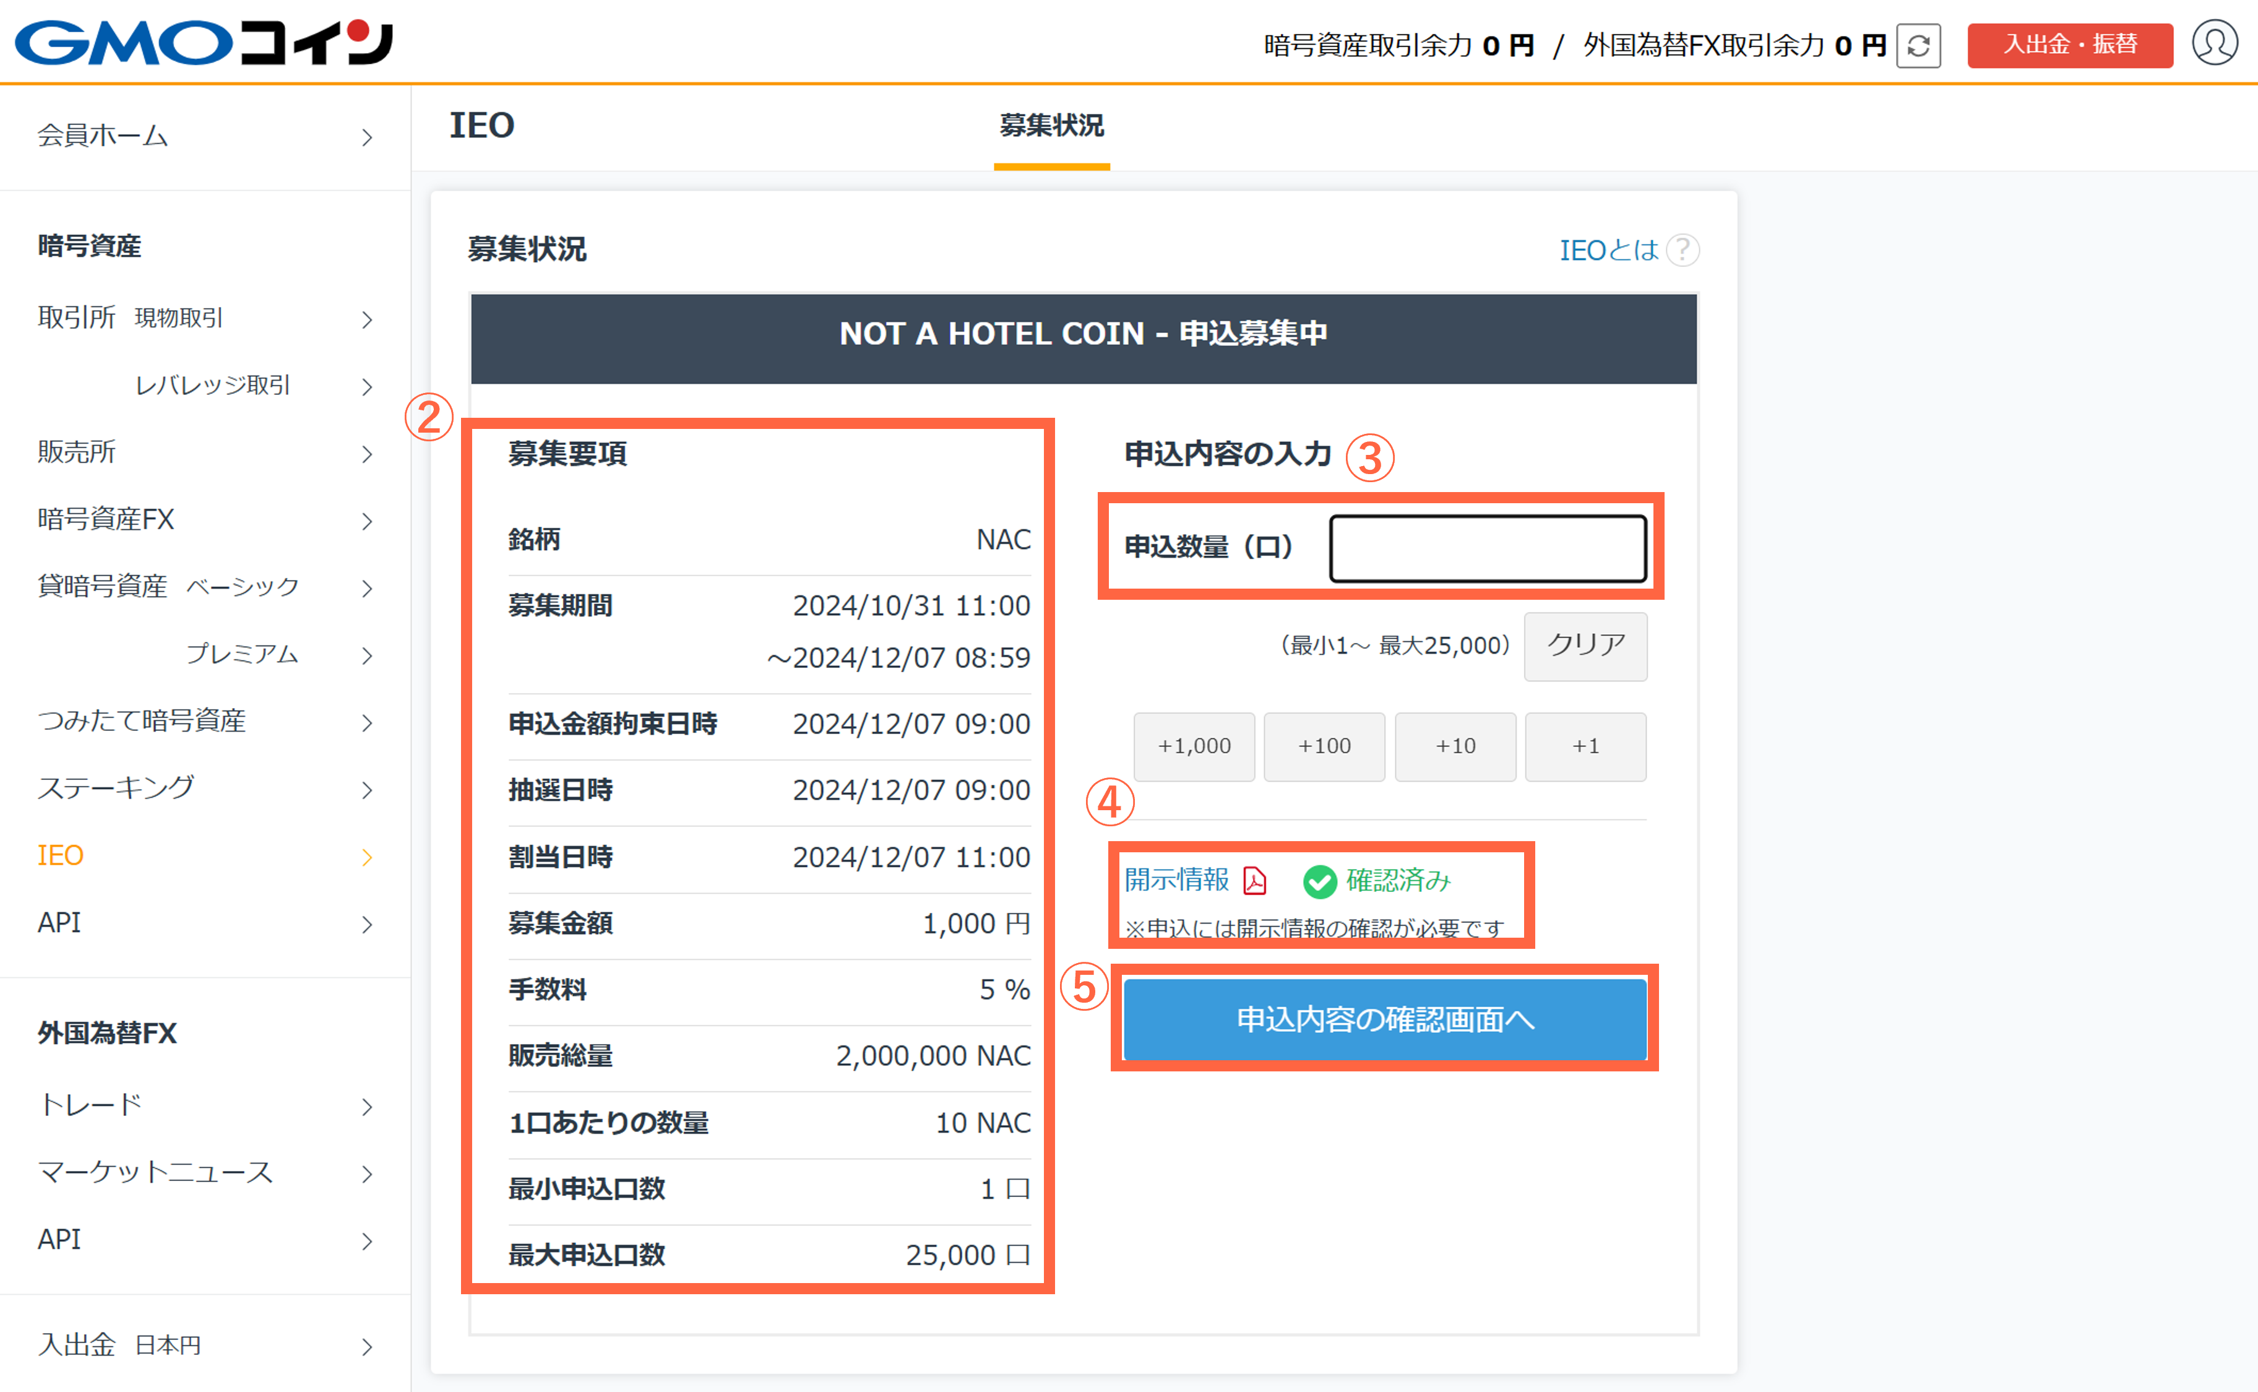Open the 開示情報 disclosure link
The height and width of the screenshot is (1392, 2258).
coord(1177,880)
